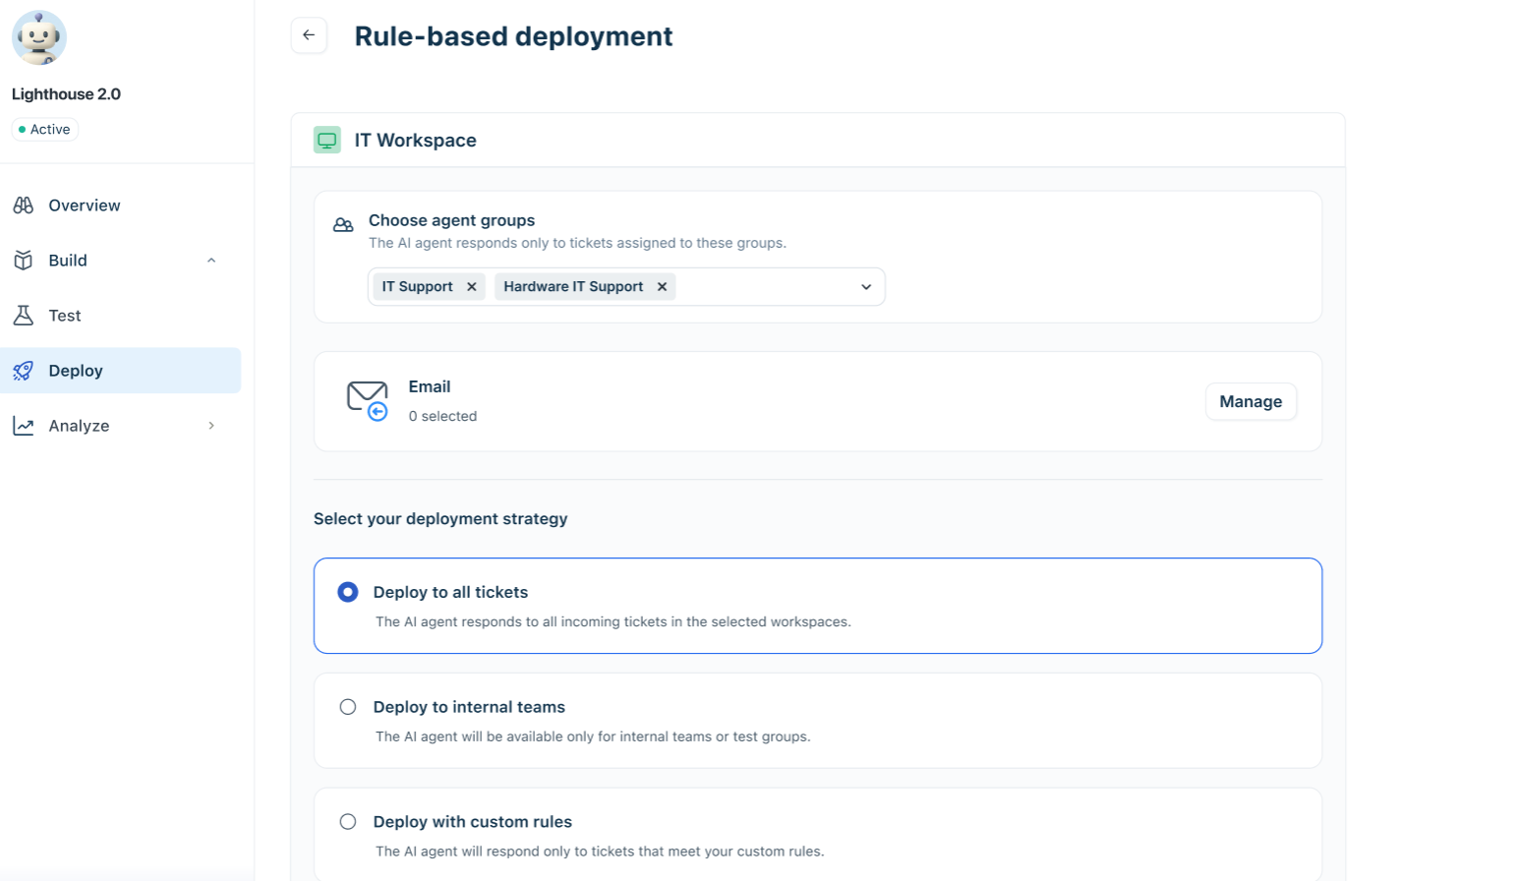Open the Deploy sidebar item
Viewport: 1516px width, 881px height.
120,371
